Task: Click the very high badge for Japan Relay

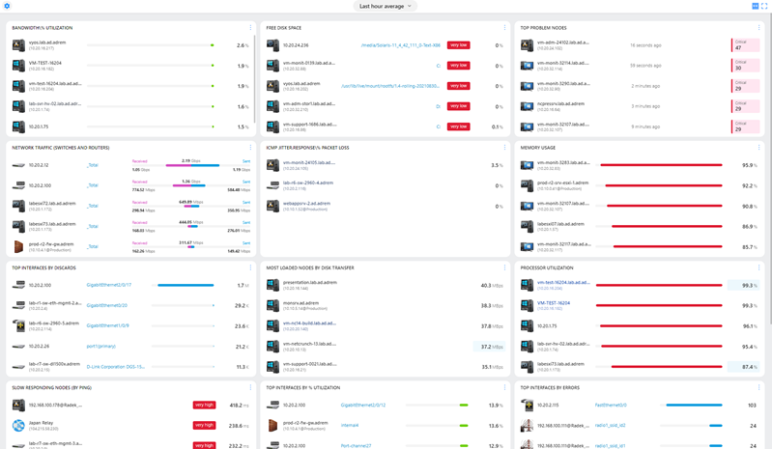Action: pyautogui.click(x=204, y=426)
